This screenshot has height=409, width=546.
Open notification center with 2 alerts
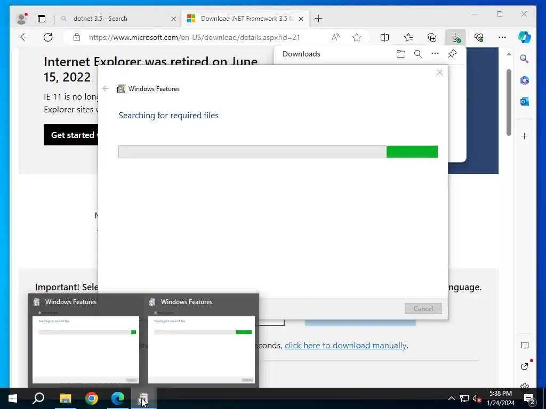[529, 398]
